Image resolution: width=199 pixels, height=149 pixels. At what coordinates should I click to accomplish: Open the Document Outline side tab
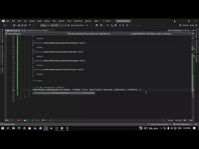click(x=2, y=36)
